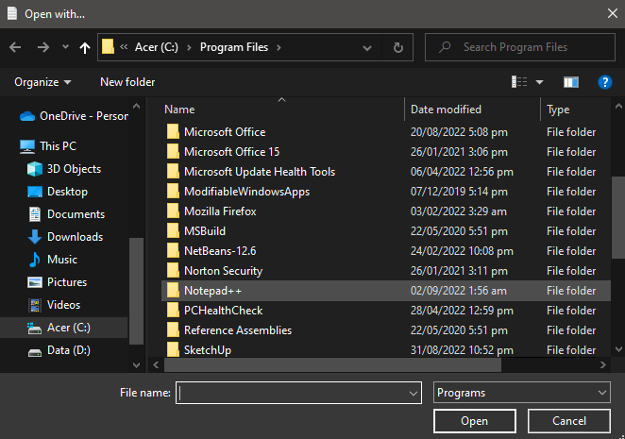Open Downloads in the navigation pane

(x=65, y=237)
